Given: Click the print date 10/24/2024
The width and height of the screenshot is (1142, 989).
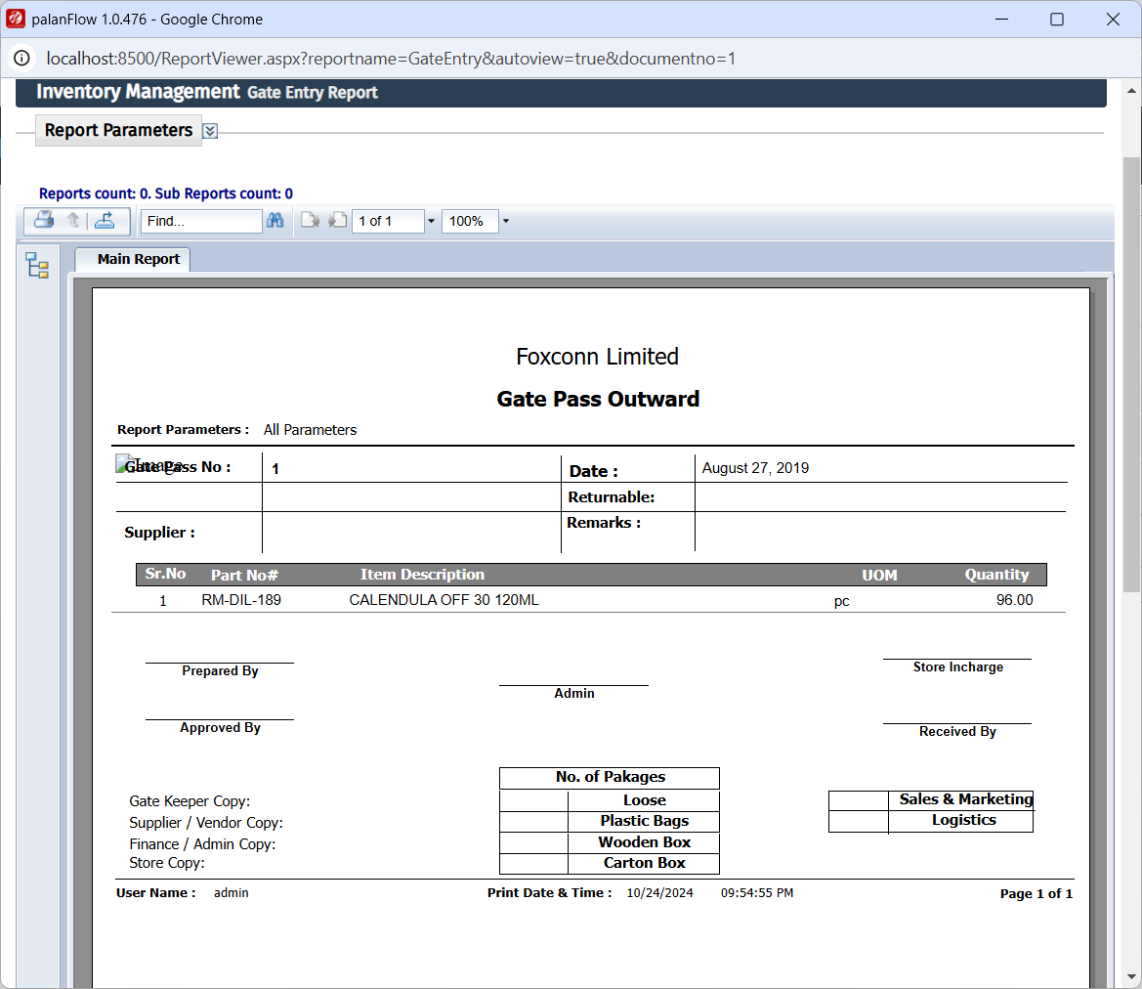Looking at the screenshot, I should click(x=659, y=893).
